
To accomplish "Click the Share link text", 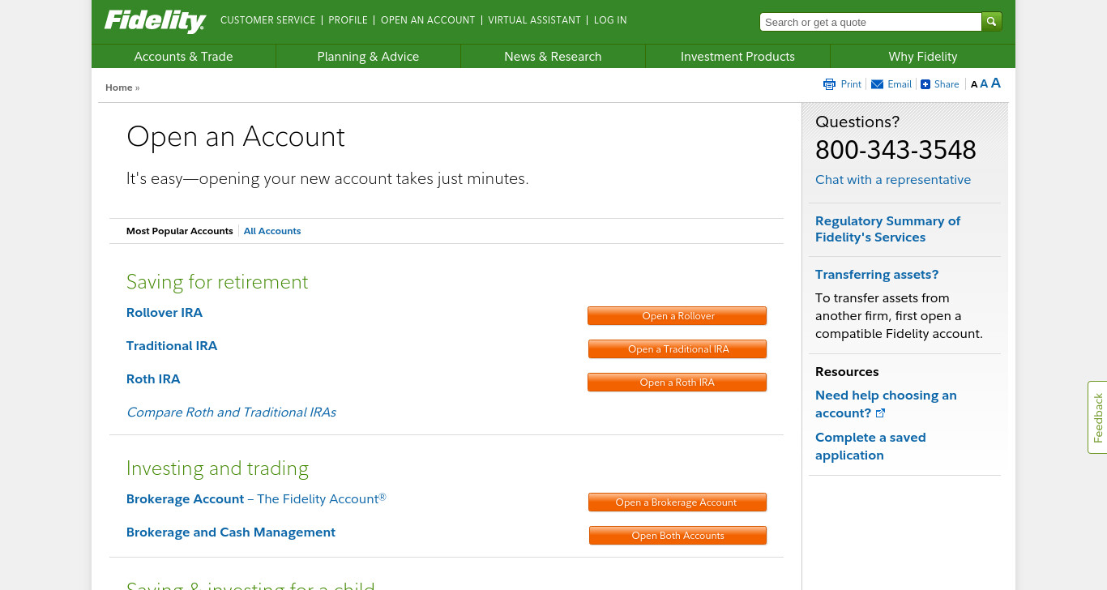I will point(947,84).
